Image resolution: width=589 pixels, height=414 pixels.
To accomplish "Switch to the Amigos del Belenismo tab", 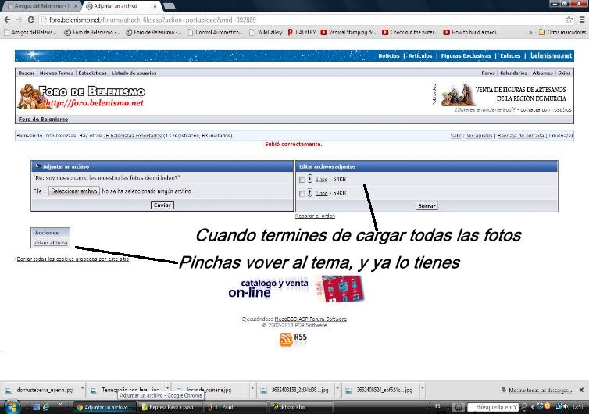I will [37, 5].
